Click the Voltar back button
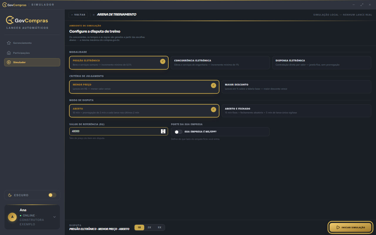 coord(78,15)
